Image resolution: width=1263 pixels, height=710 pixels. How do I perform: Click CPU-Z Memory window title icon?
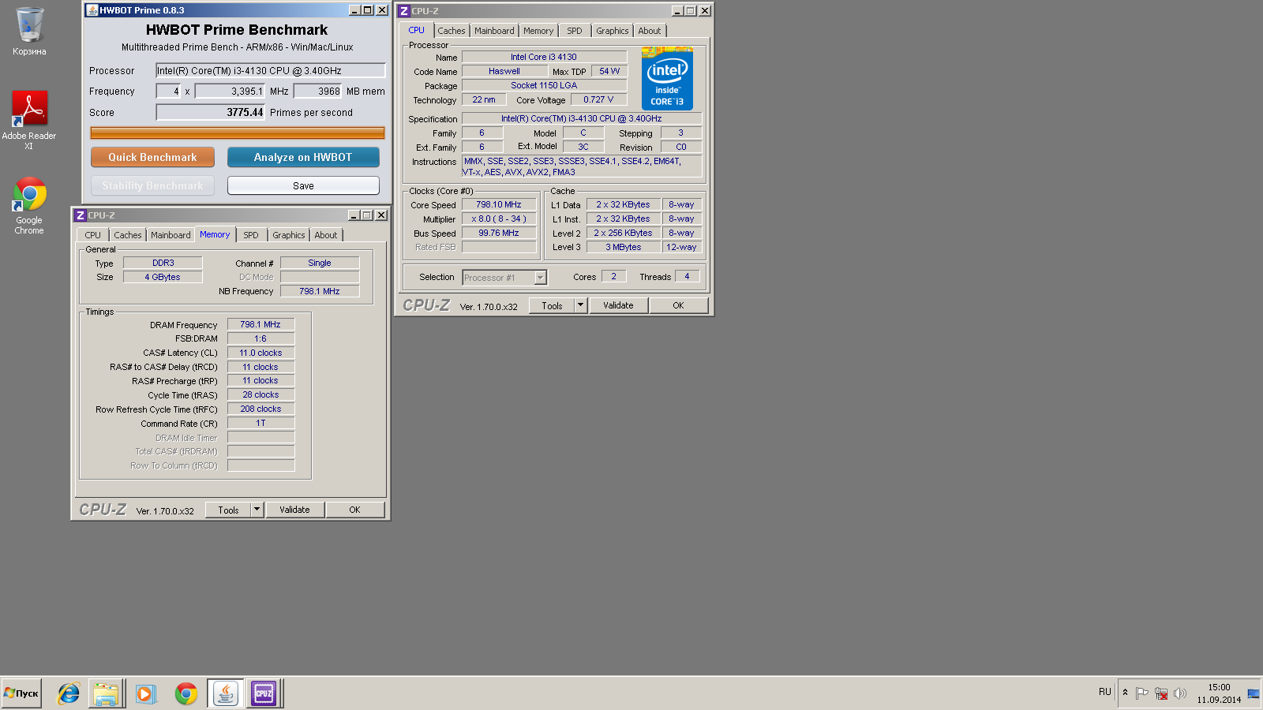(81, 215)
